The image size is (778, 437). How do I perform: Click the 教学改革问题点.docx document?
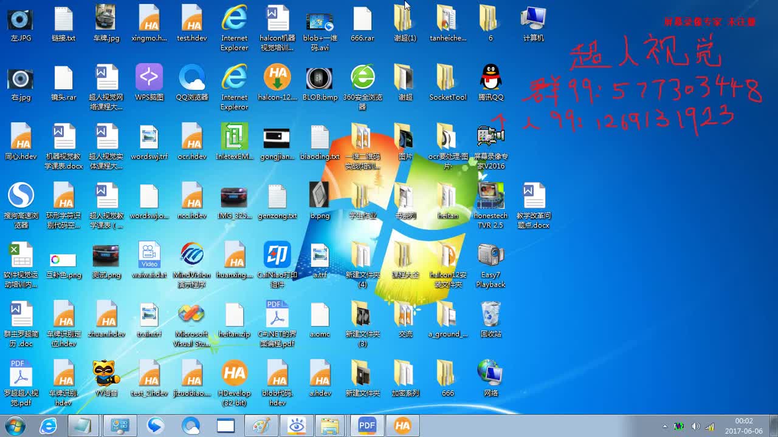[533, 206]
